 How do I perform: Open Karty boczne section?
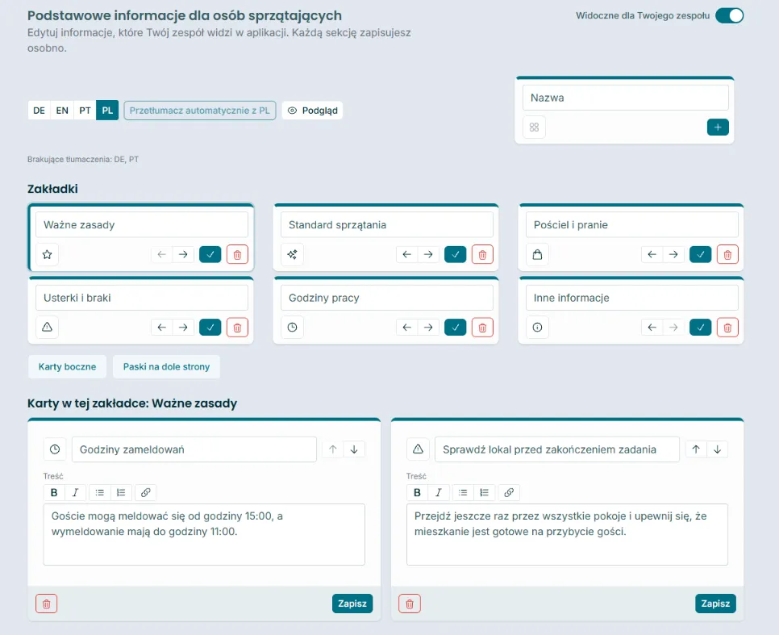(x=68, y=366)
